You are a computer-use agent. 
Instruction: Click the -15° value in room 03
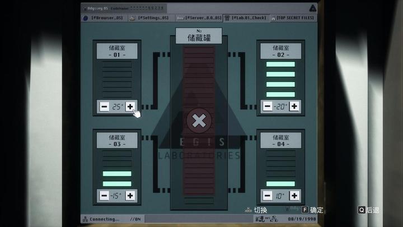coord(116,196)
